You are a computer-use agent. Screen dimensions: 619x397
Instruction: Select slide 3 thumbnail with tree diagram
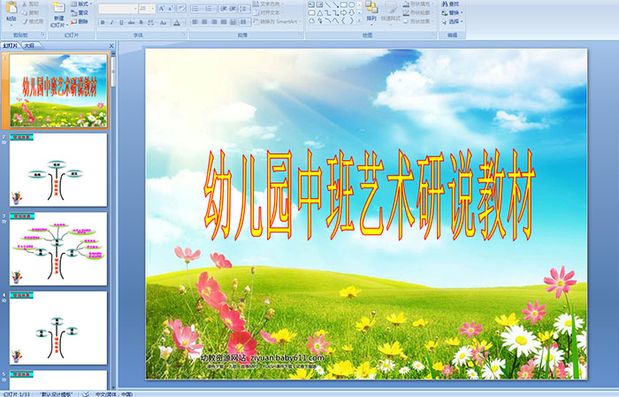58,248
